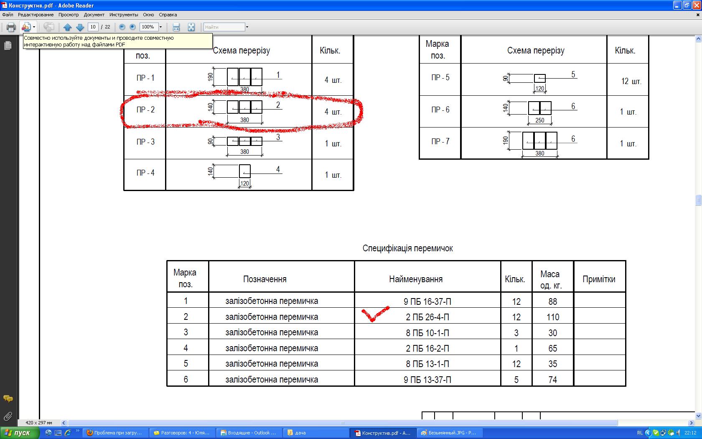Zoom out with the minus icon
This screenshot has height=439, width=702.
click(122, 27)
